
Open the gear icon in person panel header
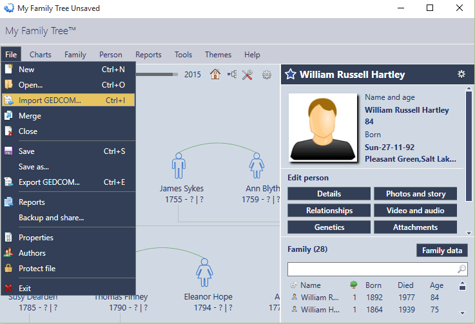(x=461, y=74)
